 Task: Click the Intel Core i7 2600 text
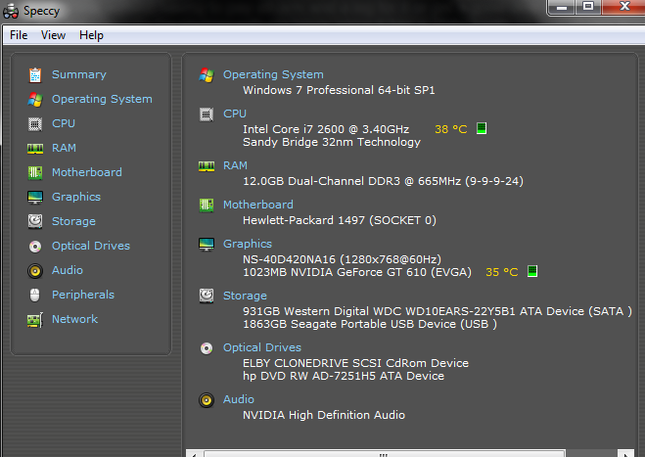326,129
